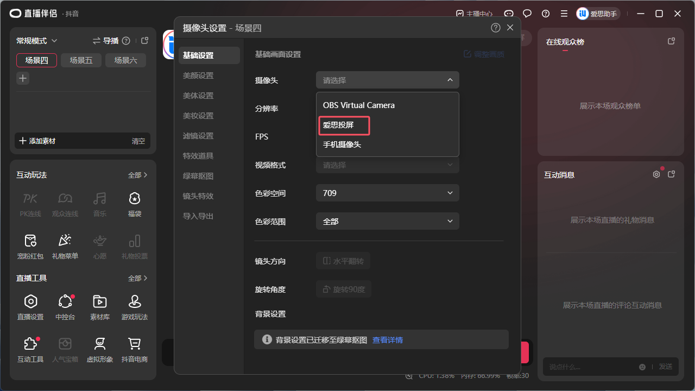Open the 色彩空间 color space dropdown
The height and width of the screenshot is (391, 695).
(x=387, y=193)
